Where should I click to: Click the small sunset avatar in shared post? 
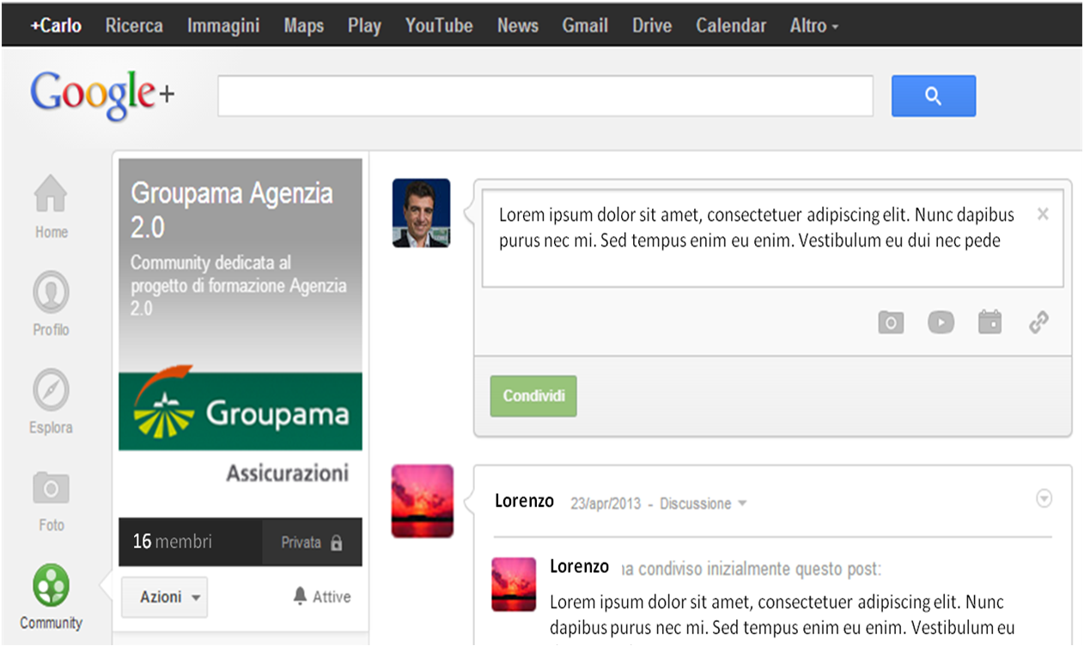[514, 584]
